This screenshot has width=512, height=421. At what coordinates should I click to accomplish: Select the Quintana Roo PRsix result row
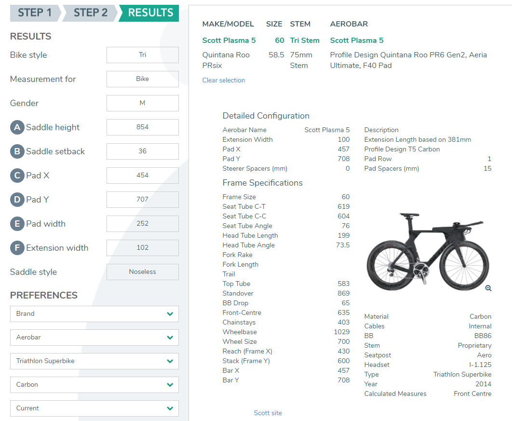[x=226, y=60]
